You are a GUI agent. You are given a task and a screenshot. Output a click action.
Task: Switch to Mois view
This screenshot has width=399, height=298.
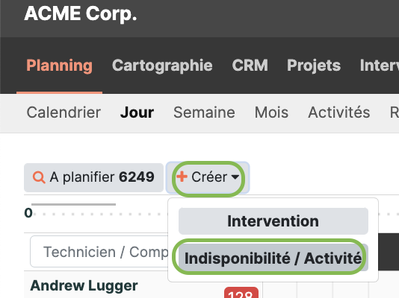[x=271, y=112]
